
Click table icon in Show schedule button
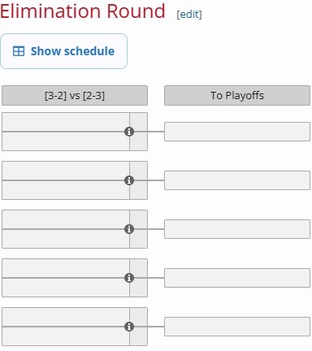point(19,51)
